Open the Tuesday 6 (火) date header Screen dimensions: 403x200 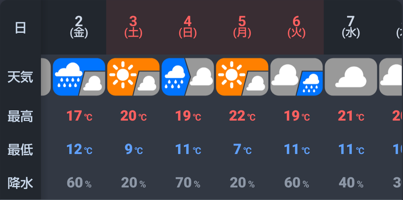pyautogui.click(x=297, y=27)
